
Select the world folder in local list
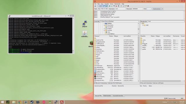98,64
